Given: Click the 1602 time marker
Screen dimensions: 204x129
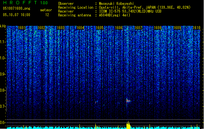Looking at the screenshot, I should pos(41,28).
